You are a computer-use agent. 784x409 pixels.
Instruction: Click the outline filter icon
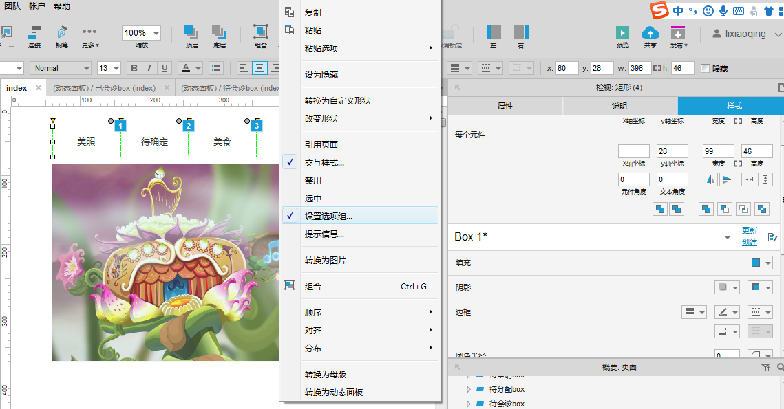tap(765, 367)
